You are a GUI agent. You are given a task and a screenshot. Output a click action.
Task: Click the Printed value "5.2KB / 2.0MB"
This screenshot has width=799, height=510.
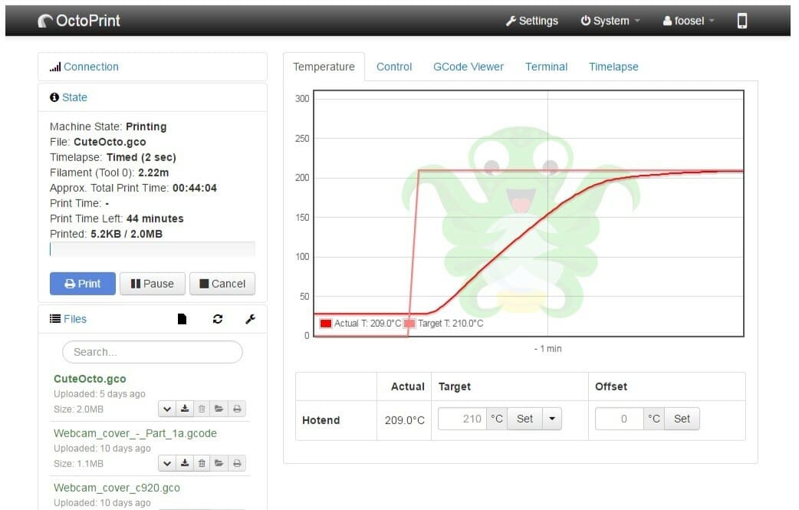pos(127,234)
